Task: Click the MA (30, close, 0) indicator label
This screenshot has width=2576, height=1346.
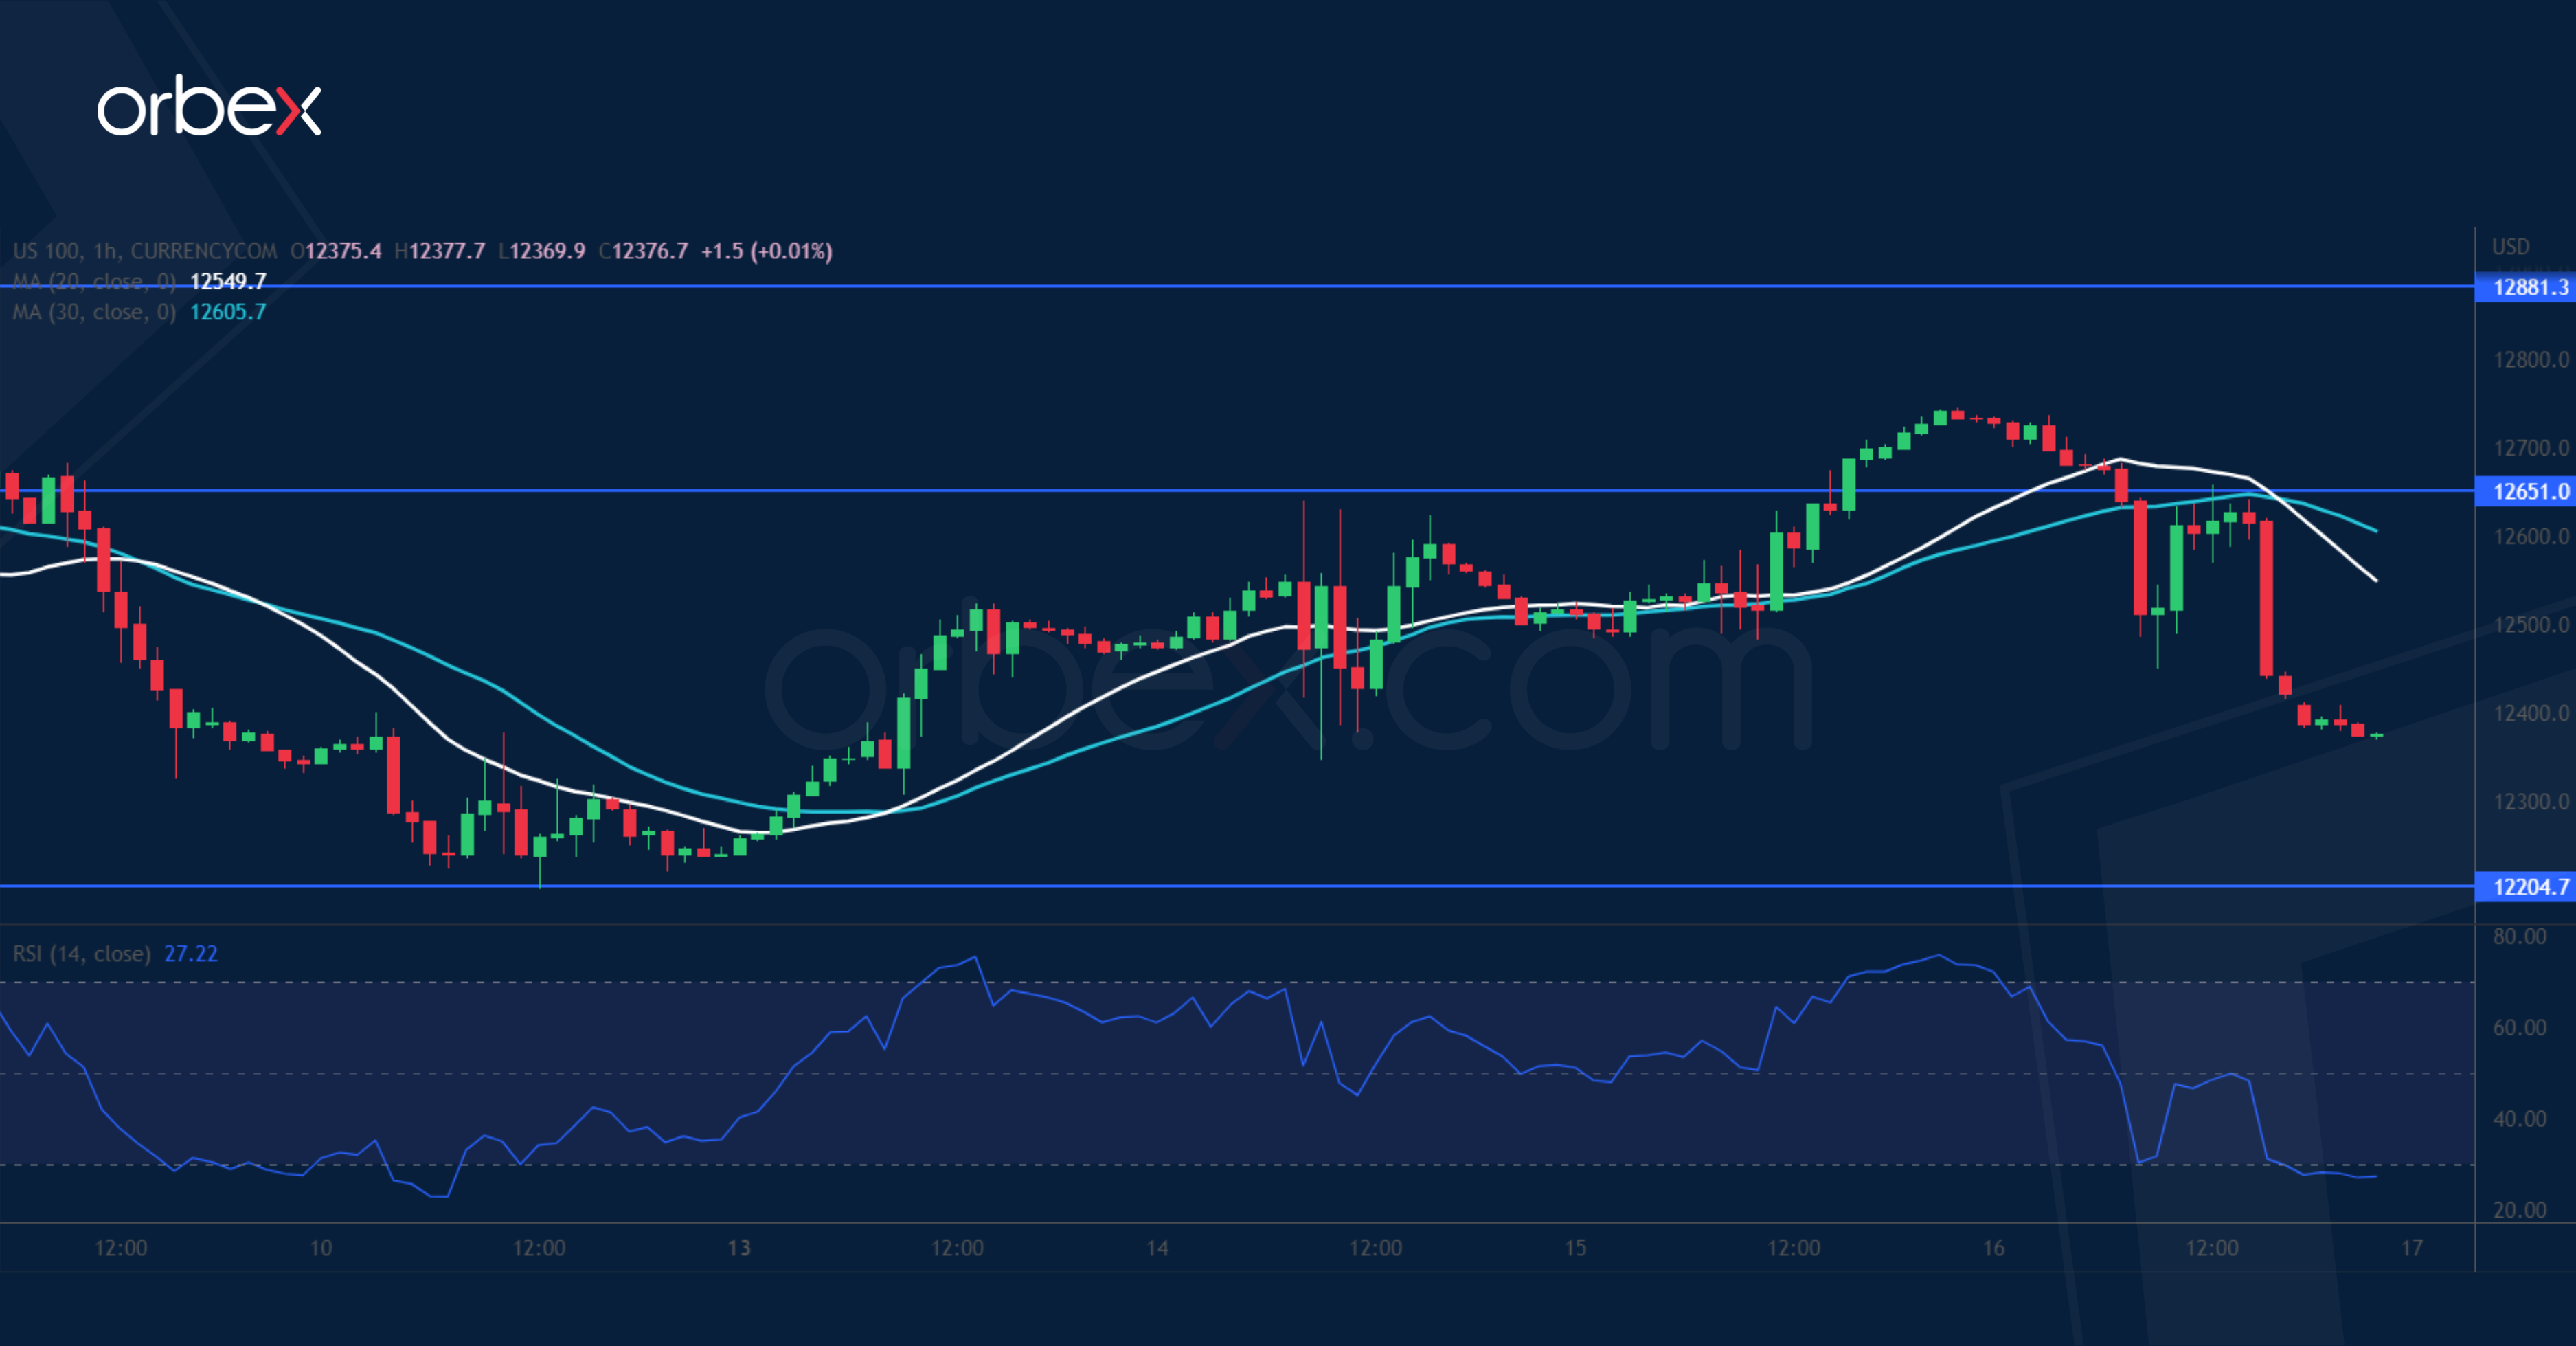Action: pyautogui.click(x=94, y=312)
